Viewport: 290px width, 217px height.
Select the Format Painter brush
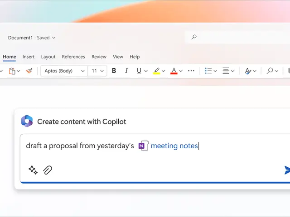(x=29, y=71)
